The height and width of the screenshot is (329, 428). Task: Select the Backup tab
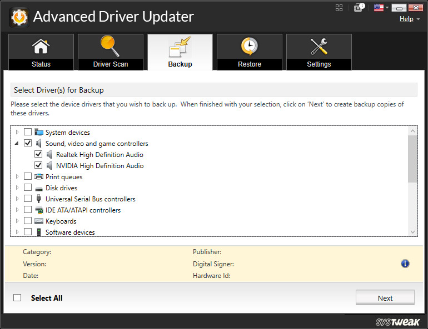pos(180,52)
